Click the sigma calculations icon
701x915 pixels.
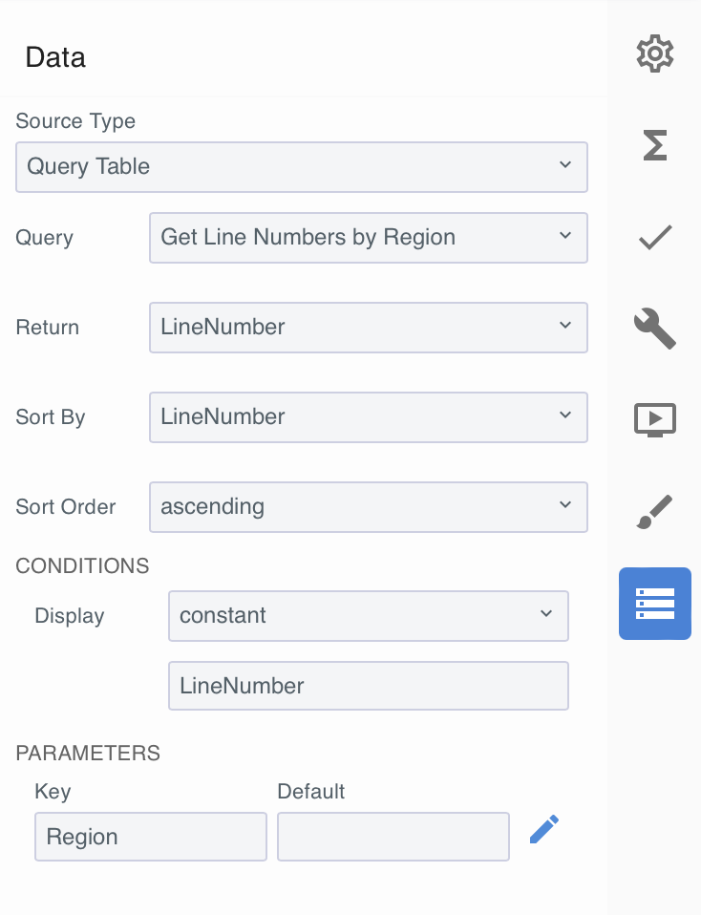655,145
